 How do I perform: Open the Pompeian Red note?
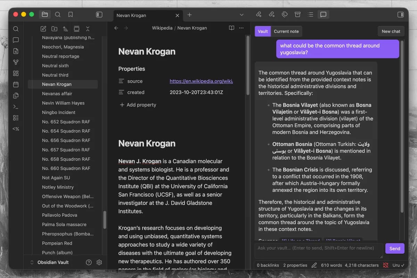coord(57,243)
